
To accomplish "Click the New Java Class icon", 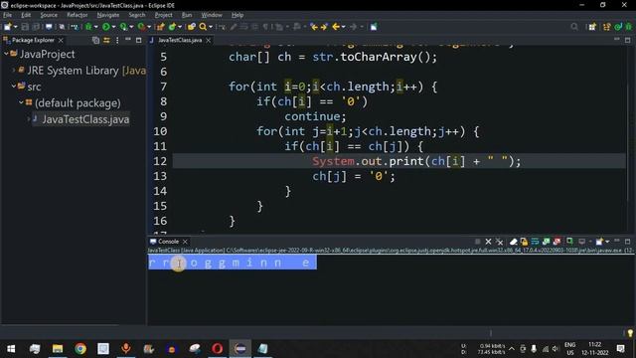I will (172, 27).
